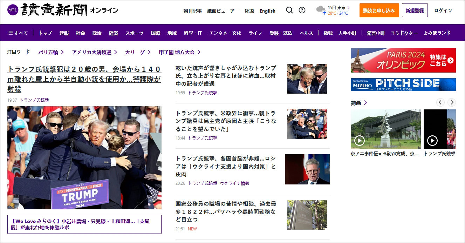Select スポーツ in the navigation bar
465x243 pixels.
[x=134, y=33]
